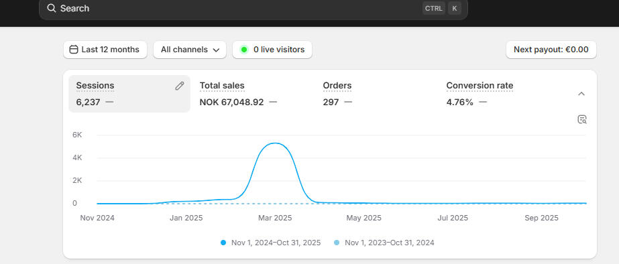Click the NOK 67,048.92 sales value
This screenshot has width=619, height=264.
[x=232, y=103]
